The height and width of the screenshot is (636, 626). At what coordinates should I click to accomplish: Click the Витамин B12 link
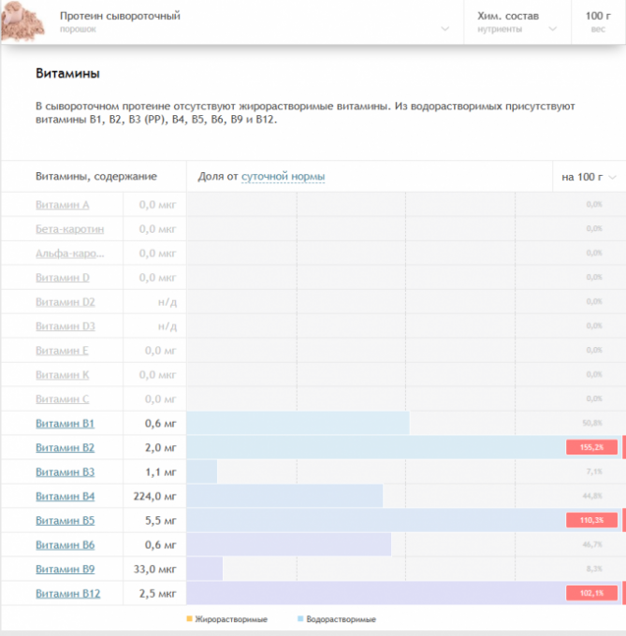click(x=67, y=593)
